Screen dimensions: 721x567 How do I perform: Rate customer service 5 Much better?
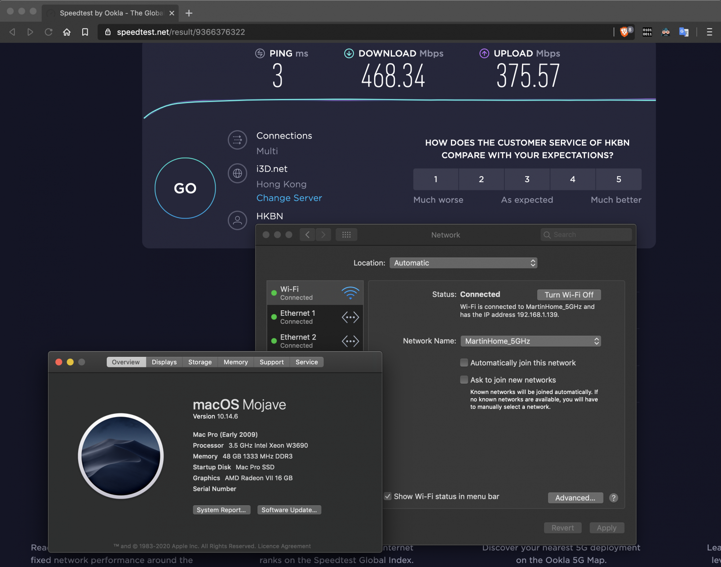[618, 179]
